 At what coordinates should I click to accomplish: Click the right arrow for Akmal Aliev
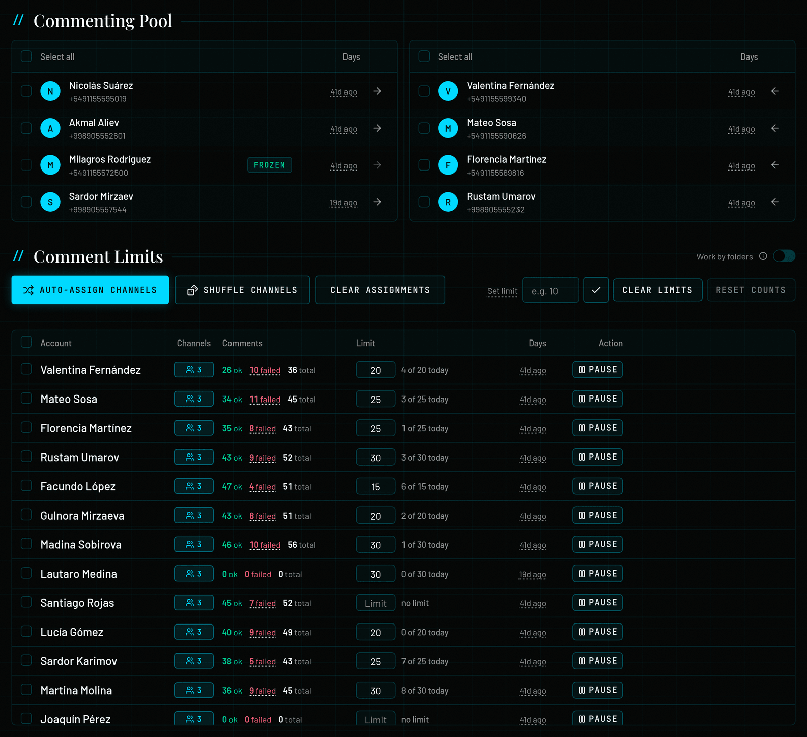(377, 128)
